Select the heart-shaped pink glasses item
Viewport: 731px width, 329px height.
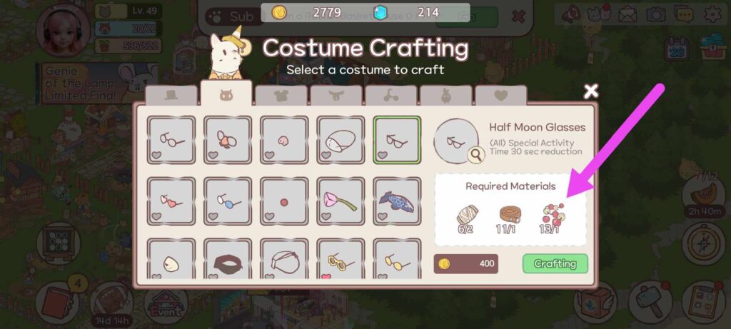171,201
